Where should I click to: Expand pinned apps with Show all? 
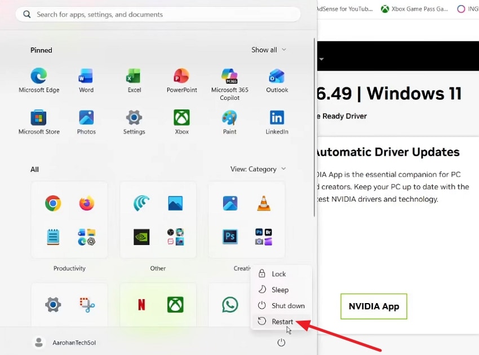point(268,50)
